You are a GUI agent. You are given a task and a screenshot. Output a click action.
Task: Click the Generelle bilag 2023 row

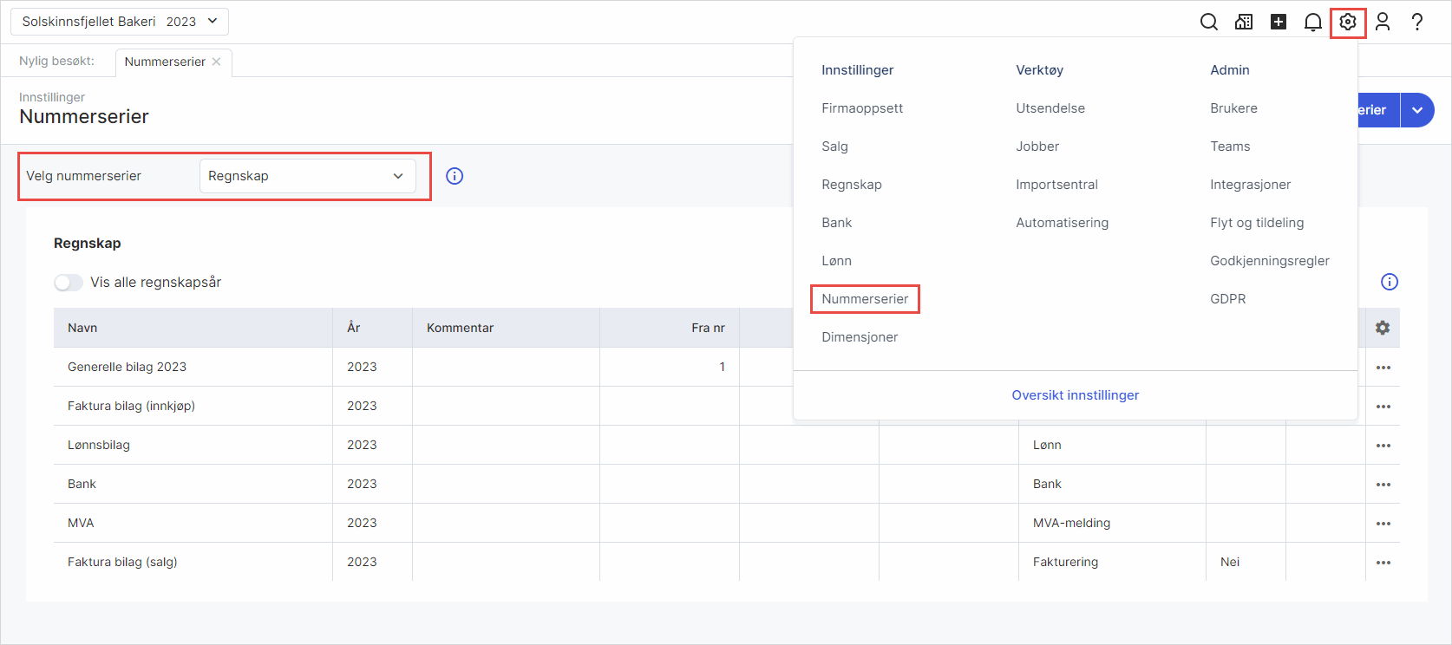point(128,367)
